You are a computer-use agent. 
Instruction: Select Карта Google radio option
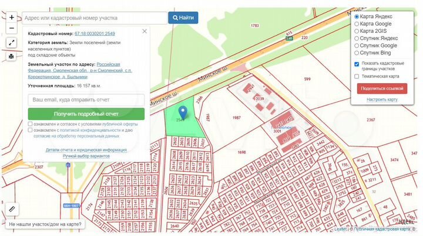pos(356,24)
